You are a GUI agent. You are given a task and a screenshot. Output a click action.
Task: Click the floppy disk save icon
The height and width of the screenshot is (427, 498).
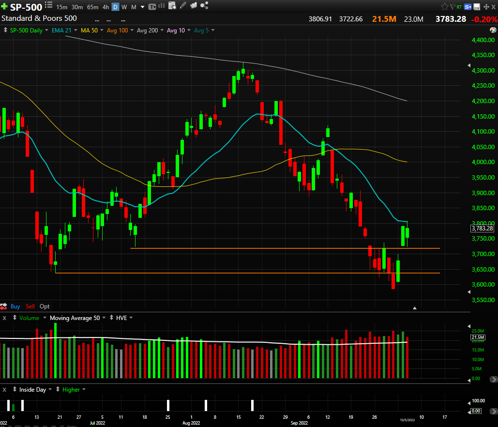point(477,7)
